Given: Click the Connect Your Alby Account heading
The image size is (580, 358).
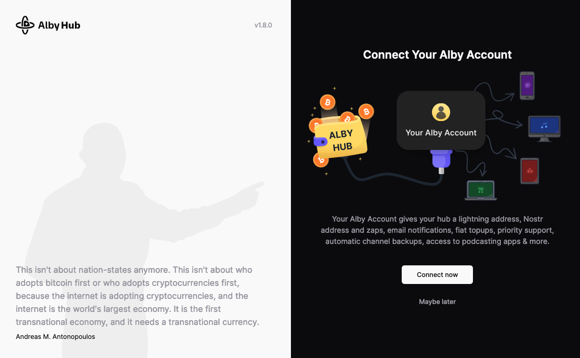Looking at the screenshot, I should coord(437,55).
